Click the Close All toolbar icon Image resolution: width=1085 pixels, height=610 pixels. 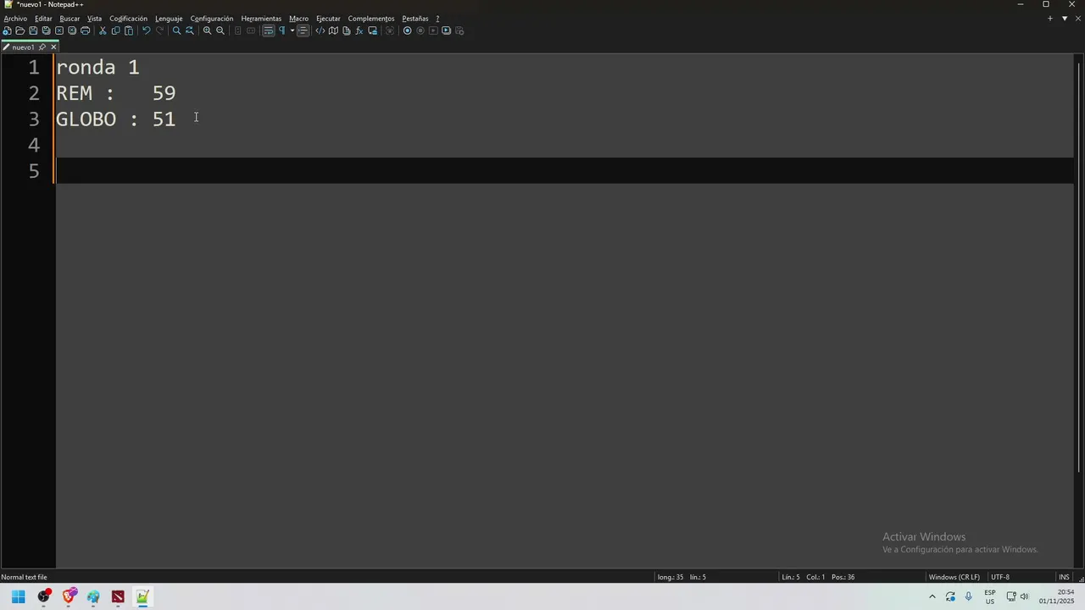point(72,30)
